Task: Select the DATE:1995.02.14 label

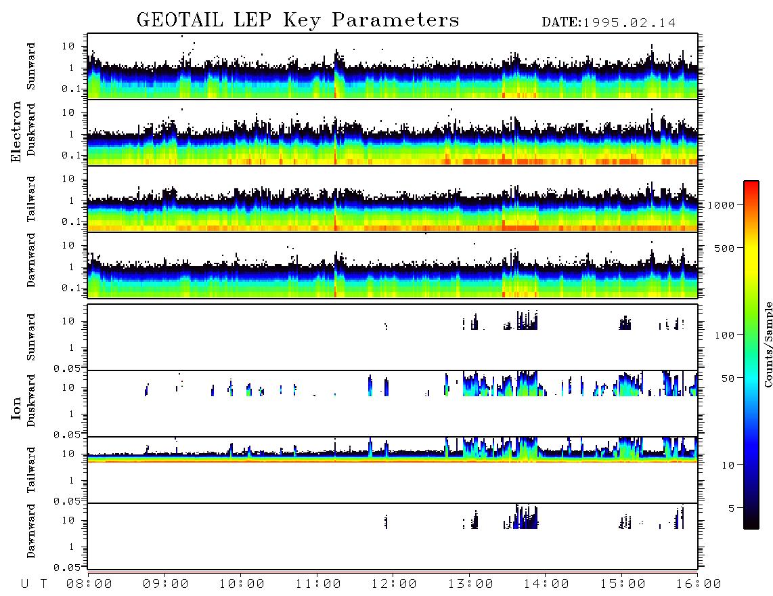Action: [609, 23]
